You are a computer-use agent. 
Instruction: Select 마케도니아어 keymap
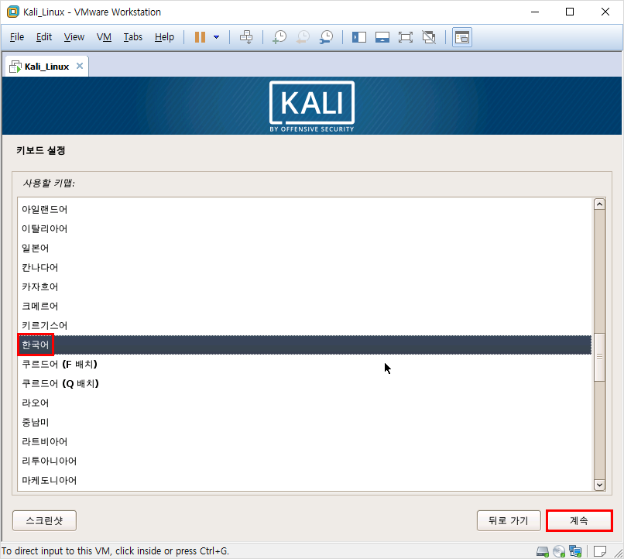[x=304, y=481]
